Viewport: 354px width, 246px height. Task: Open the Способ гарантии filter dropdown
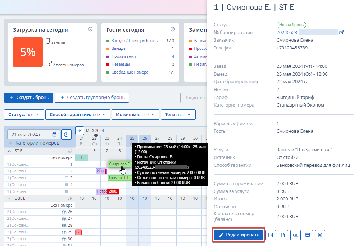point(78,114)
